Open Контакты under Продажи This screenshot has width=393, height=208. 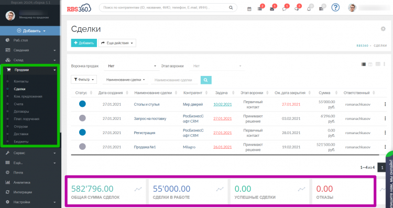[21, 81]
